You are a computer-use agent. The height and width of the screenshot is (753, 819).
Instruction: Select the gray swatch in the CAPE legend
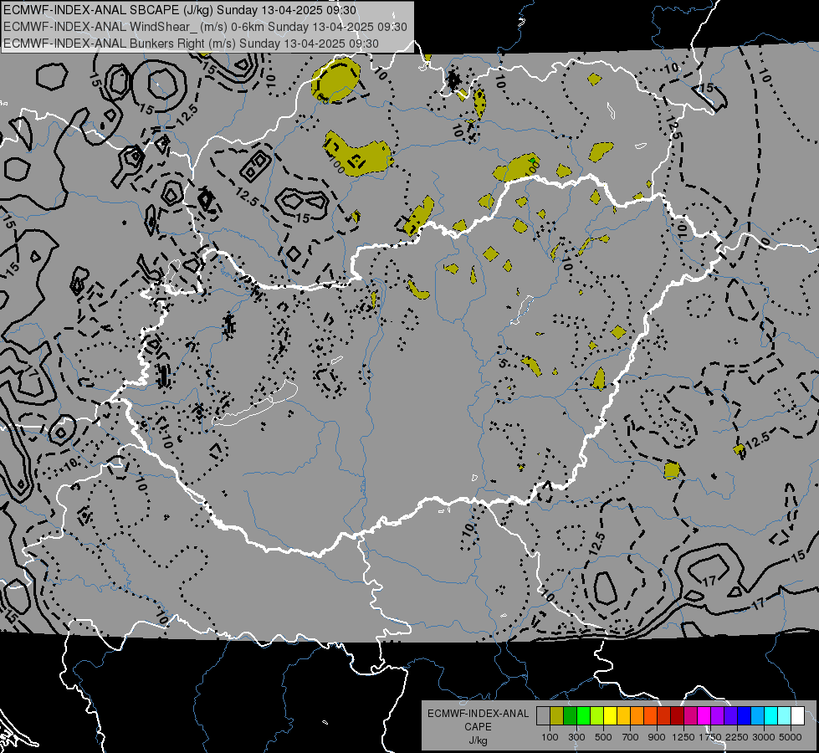coord(543,716)
